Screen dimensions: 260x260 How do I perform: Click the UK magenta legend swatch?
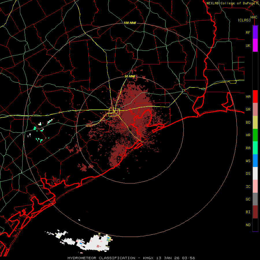click(x=255, y=45)
